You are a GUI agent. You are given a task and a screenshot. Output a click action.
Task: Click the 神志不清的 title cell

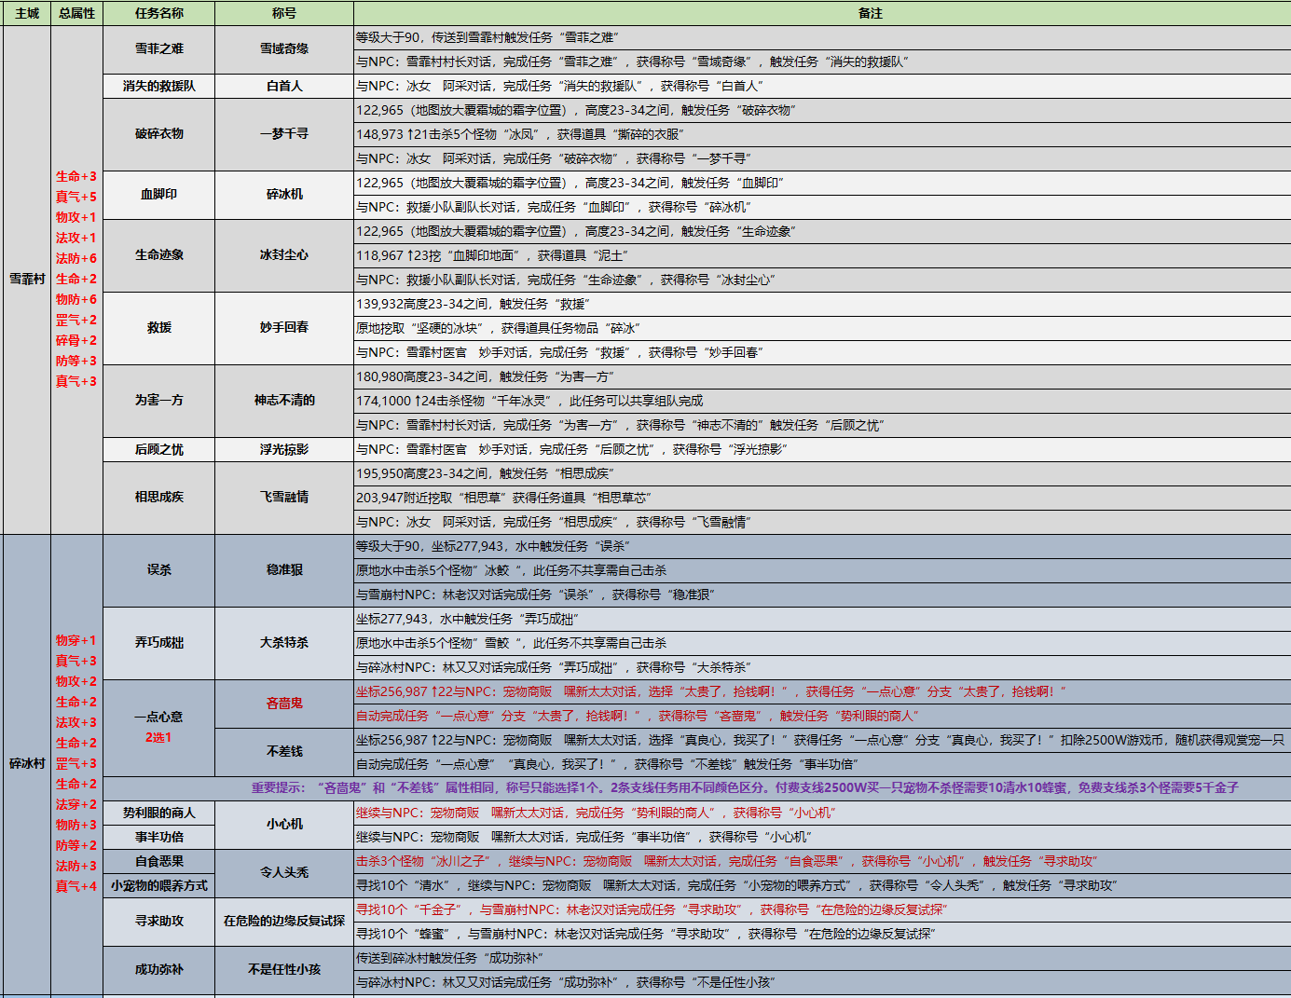point(284,401)
